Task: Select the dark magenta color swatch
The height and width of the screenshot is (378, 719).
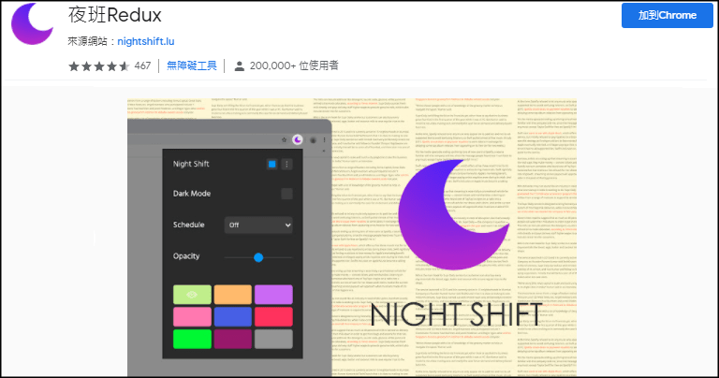Action: pos(233,339)
